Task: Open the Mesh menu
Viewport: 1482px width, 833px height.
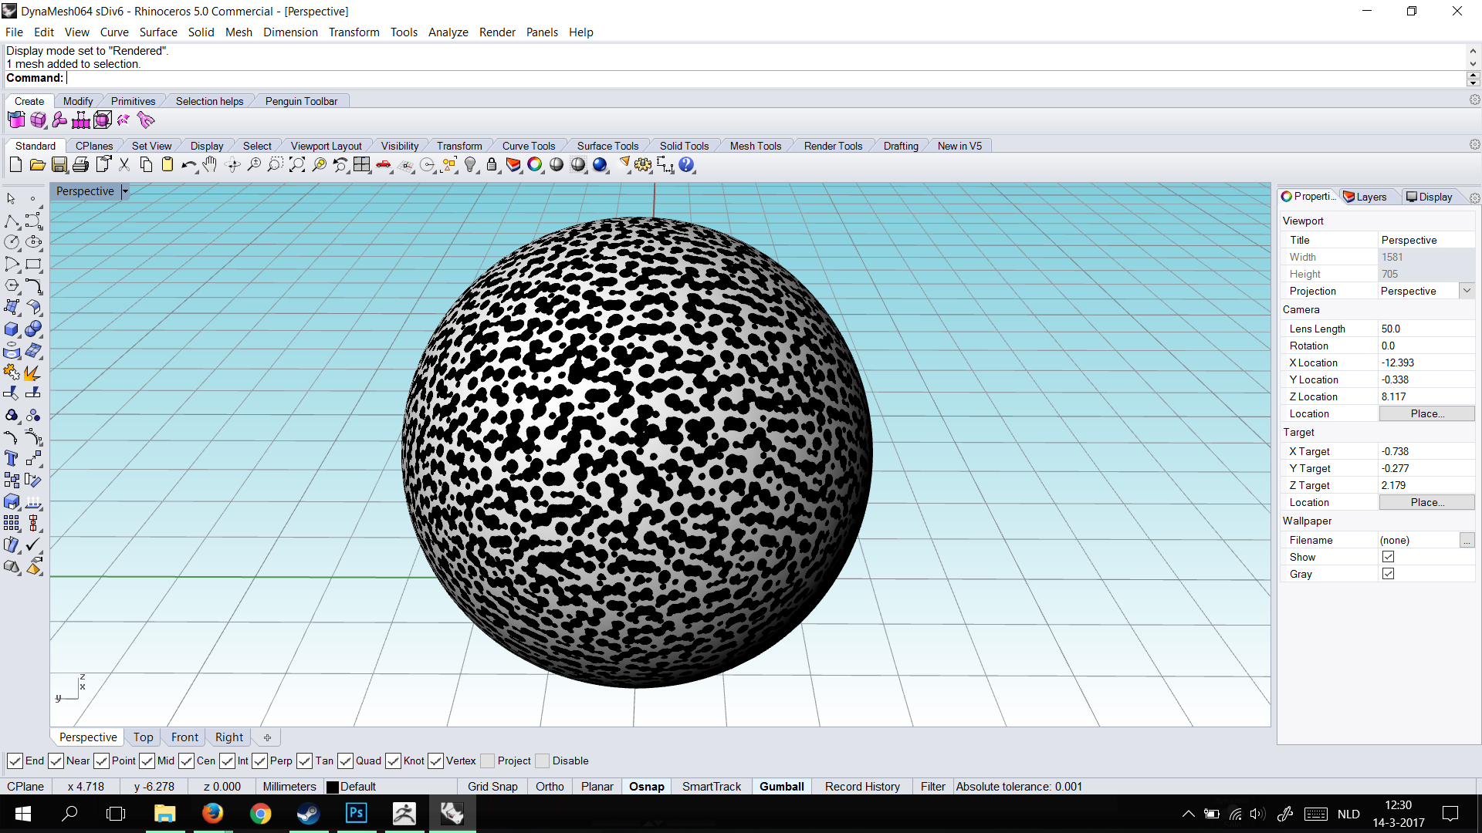Action: (x=239, y=32)
